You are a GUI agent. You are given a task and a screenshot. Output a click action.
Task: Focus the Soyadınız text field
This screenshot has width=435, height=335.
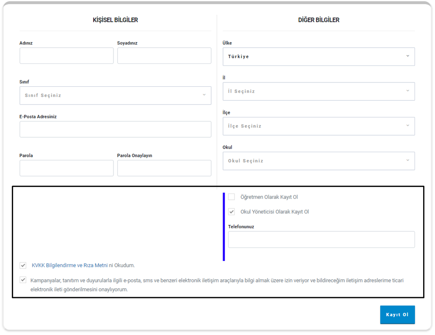(x=164, y=56)
